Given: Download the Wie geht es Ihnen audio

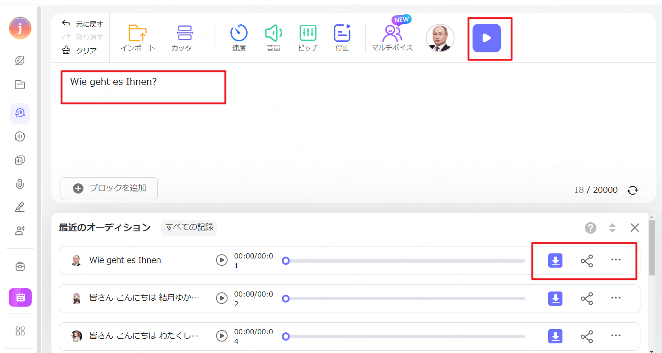Looking at the screenshot, I should pos(555,261).
